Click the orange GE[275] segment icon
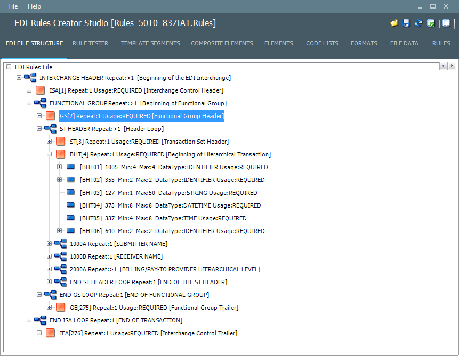This screenshot has width=459, height=356. coord(61,307)
